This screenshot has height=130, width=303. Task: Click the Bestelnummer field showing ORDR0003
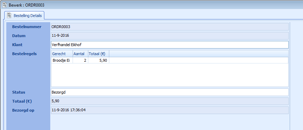170,27
